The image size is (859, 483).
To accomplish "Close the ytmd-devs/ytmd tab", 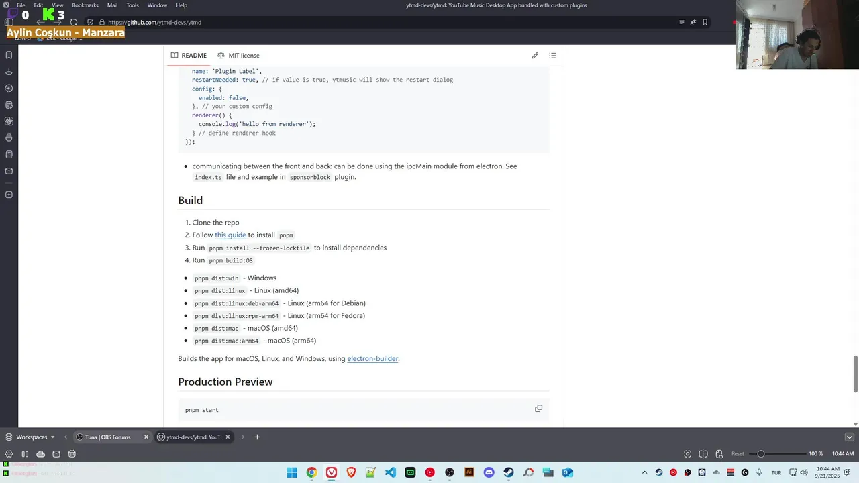I will point(228,437).
